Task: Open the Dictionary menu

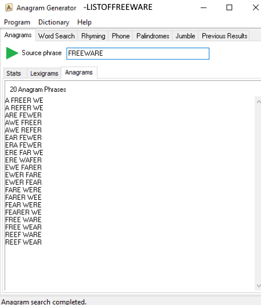Action: coord(54,22)
